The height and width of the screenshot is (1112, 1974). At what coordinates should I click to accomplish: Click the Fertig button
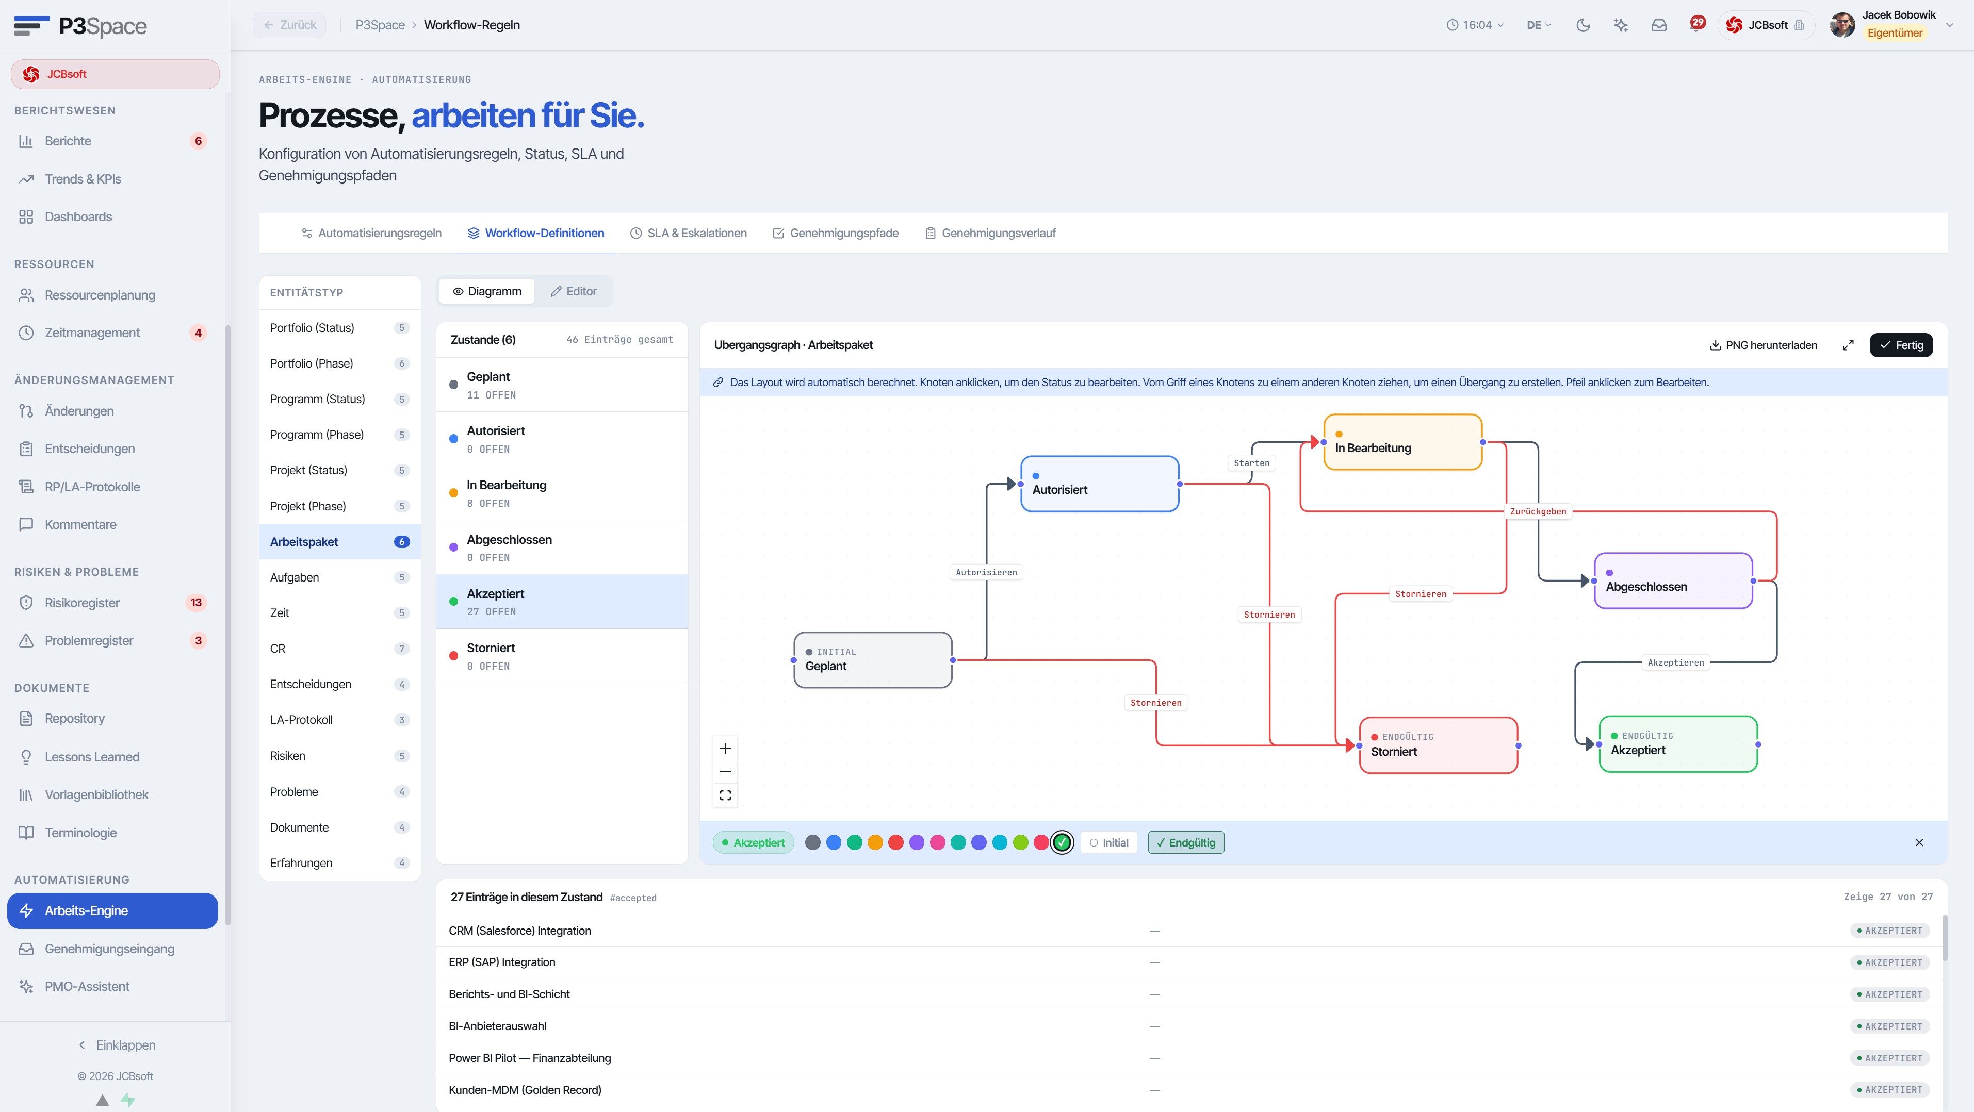[x=1901, y=345]
